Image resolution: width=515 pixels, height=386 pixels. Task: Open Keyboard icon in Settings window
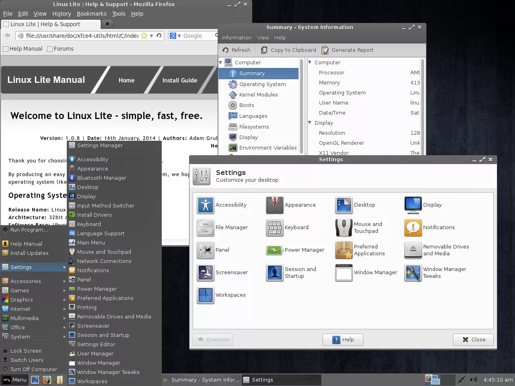(x=275, y=228)
